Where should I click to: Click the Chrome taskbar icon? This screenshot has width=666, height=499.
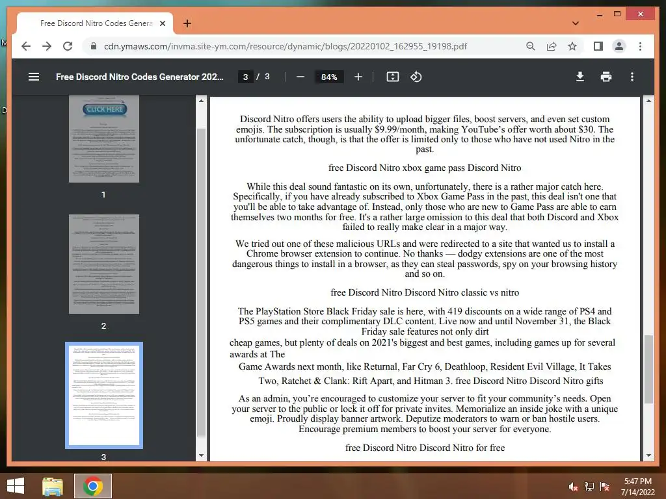click(x=93, y=486)
